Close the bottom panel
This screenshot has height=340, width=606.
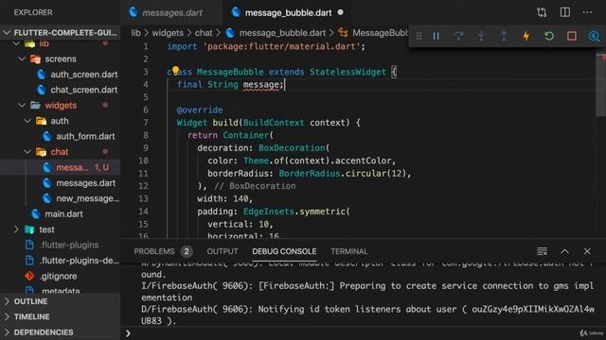click(587, 251)
